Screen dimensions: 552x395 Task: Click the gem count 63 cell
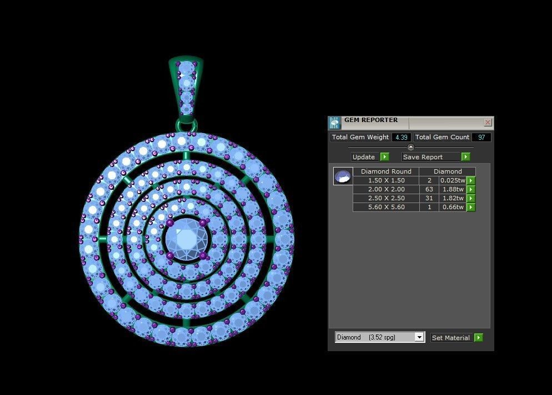[429, 189]
